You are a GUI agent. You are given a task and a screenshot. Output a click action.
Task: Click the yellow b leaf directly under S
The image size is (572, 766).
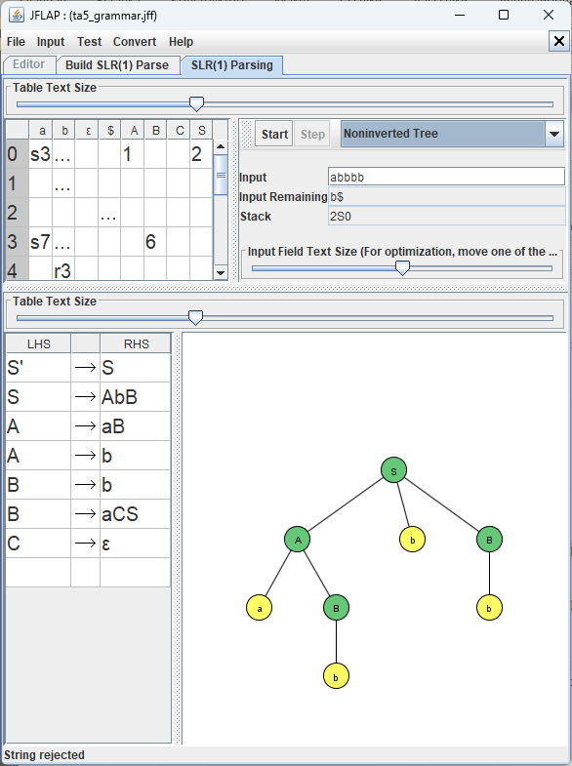click(412, 540)
